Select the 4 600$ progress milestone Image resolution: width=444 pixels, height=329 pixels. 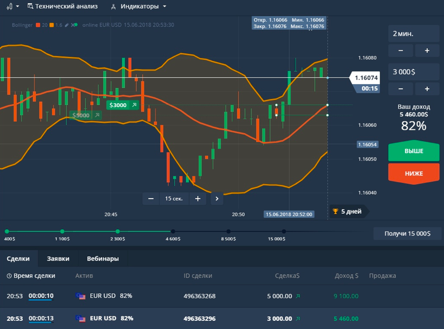[x=173, y=232]
